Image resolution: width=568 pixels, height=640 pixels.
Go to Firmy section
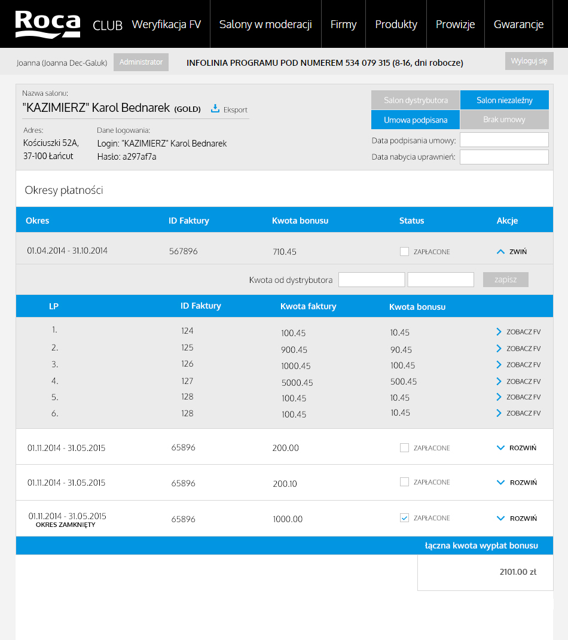tap(344, 24)
